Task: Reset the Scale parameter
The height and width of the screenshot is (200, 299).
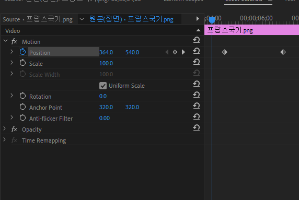Action: (196, 62)
